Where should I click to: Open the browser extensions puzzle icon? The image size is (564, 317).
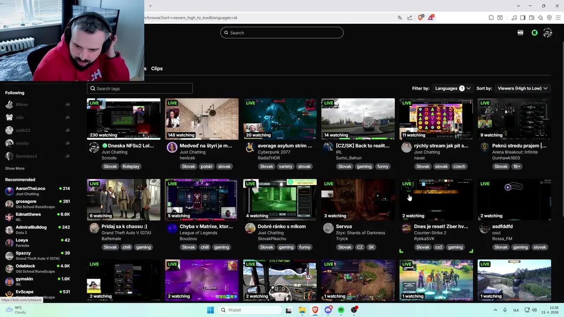pos(491,18)
